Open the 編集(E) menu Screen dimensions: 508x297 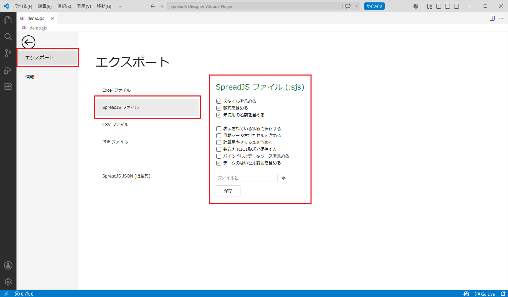pyautogui.click(x=45, y=6)
